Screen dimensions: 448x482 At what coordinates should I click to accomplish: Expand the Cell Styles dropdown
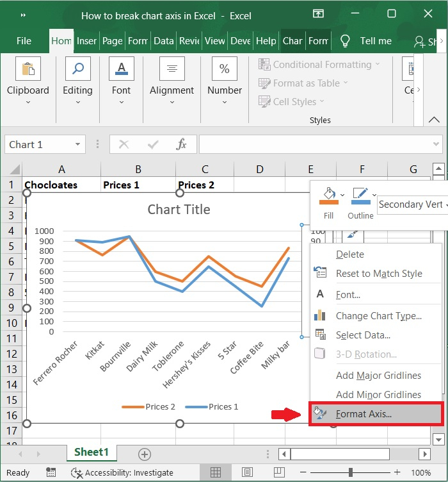(322, 101)
